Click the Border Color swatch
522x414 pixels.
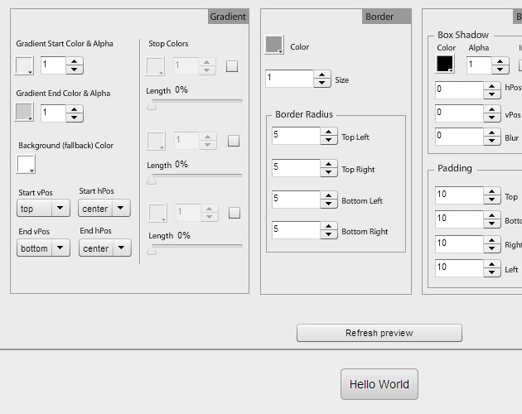tap(274, 46)
